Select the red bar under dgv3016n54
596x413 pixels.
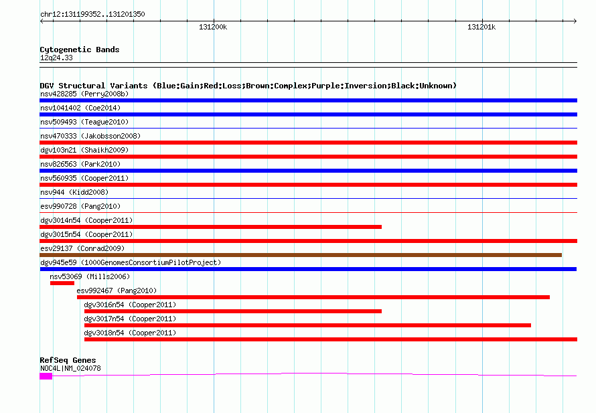[233, 311]
